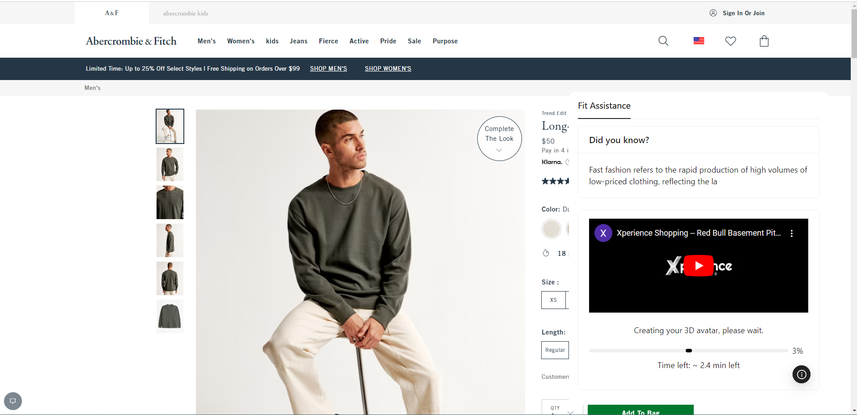Click the SHOP WOMEN'S banner link
The image size is (857, 415).
point(388,68)
